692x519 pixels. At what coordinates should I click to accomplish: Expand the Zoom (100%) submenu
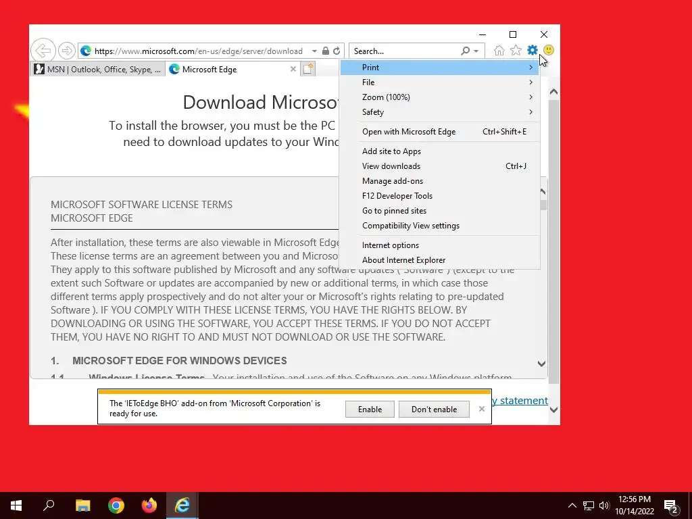coord(439,97)
